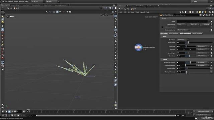Click the yellow sticky note icon in the network toolbar
Viewport: 214px width, 120px height.
(x=200, y=12)
